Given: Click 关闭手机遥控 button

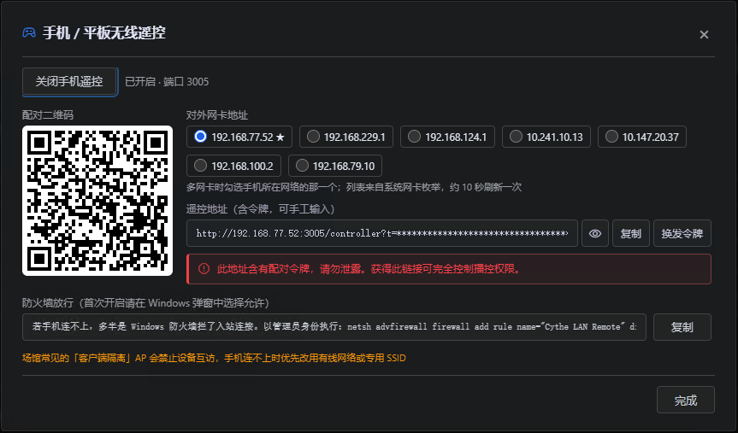Looking at the screenshot, I should click(x=69, y=81).
